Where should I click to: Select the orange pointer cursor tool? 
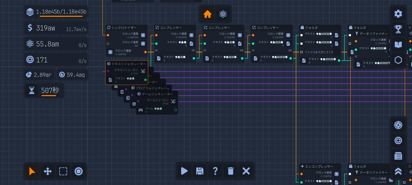tap(32, 171)
